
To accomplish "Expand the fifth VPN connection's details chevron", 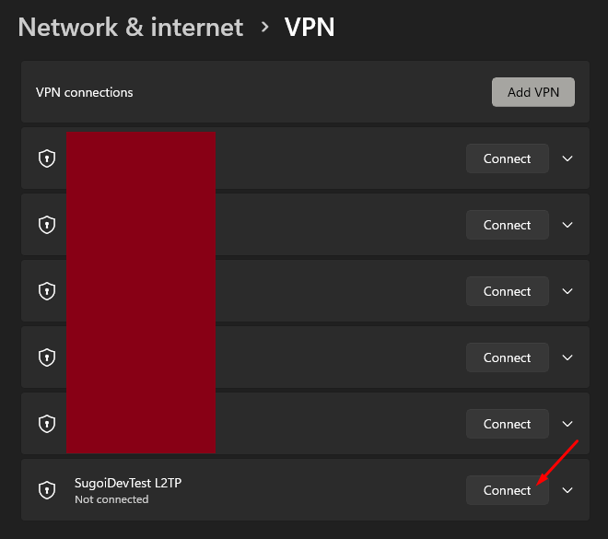I will click(567, 424).
